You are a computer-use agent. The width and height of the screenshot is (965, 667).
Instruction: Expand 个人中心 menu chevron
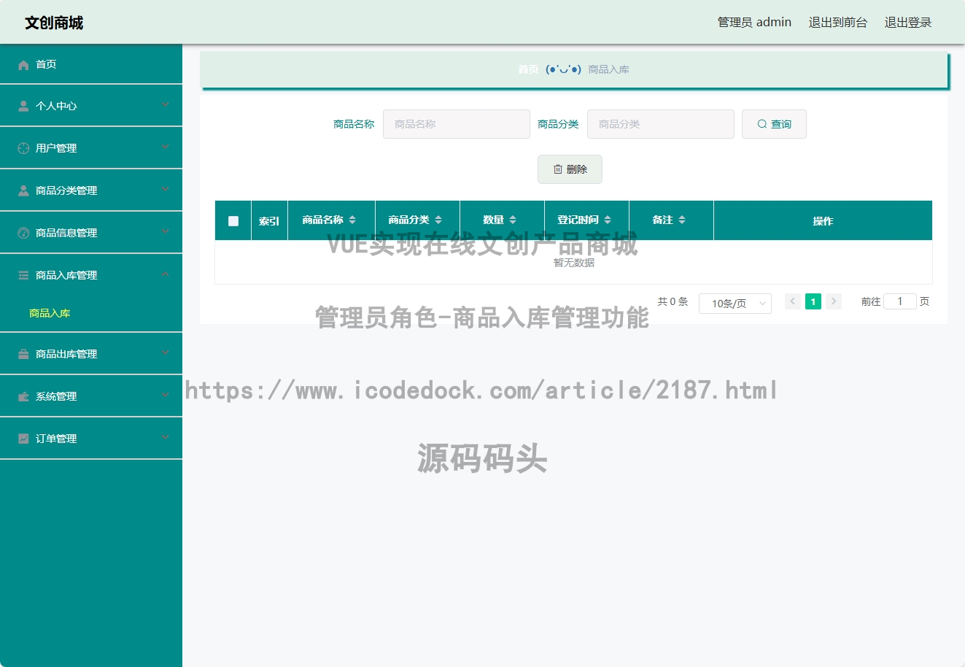(166, 105)
